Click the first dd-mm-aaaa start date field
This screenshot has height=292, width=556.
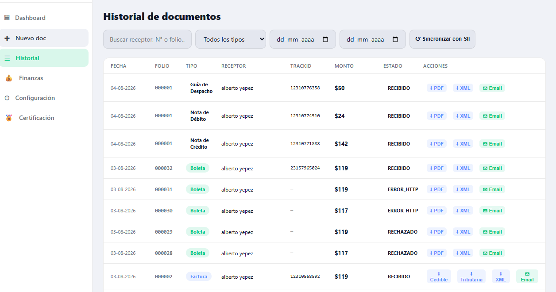[x=303, y=39]
